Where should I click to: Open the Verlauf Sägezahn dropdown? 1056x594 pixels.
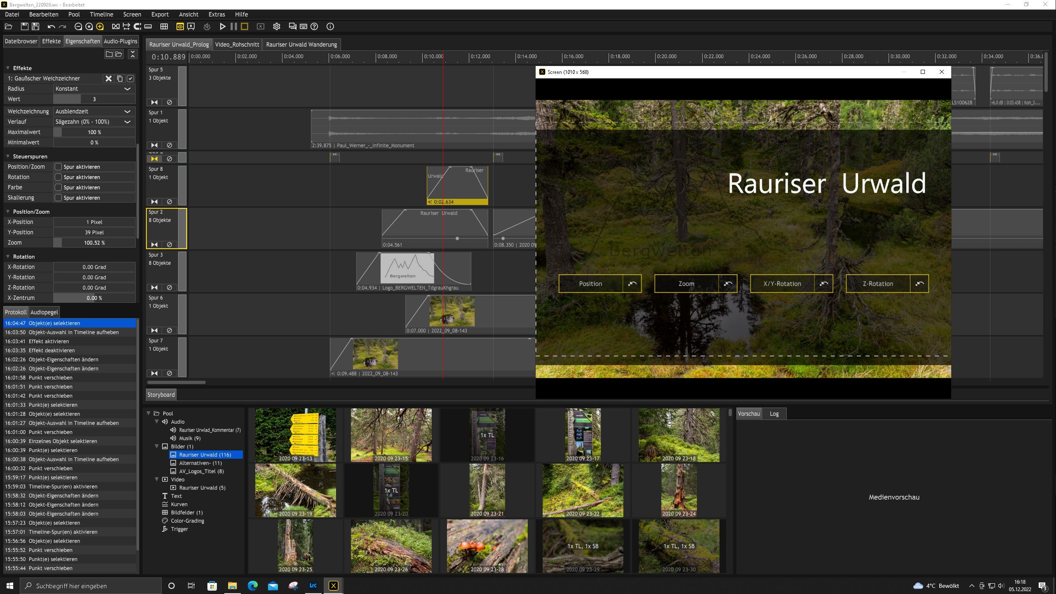pos(94,122)
